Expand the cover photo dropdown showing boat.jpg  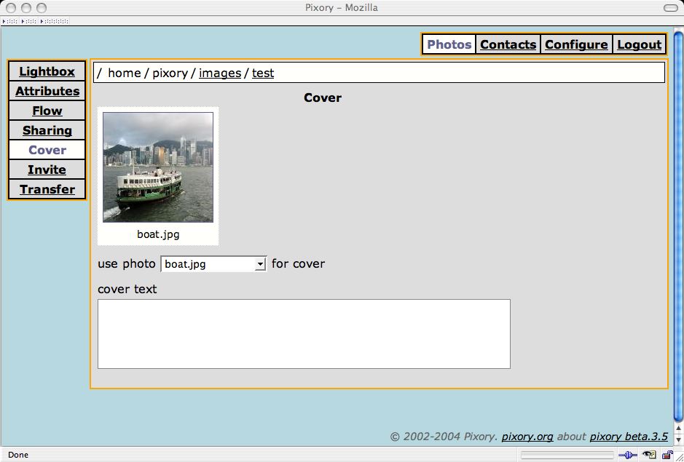[x=213, y=264]
